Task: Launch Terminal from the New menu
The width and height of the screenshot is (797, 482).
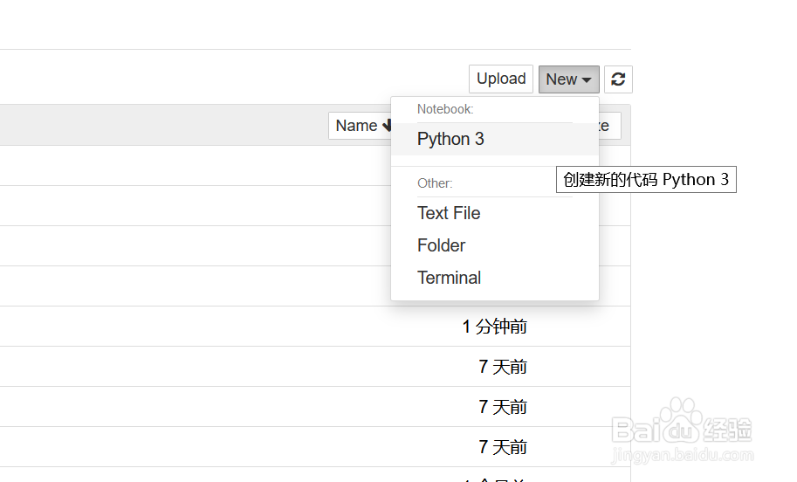Action: pyautogui.click(x=450, y=278)
